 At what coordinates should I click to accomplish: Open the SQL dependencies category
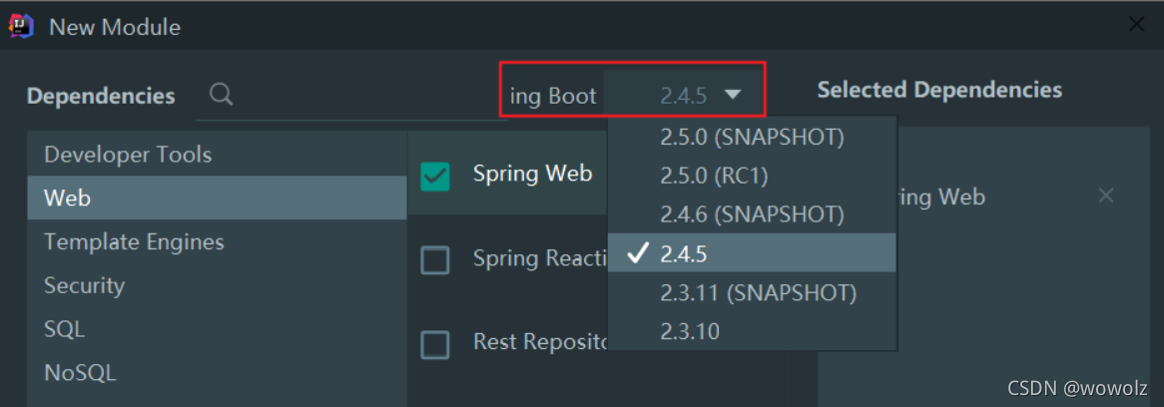tap(64, 329)
